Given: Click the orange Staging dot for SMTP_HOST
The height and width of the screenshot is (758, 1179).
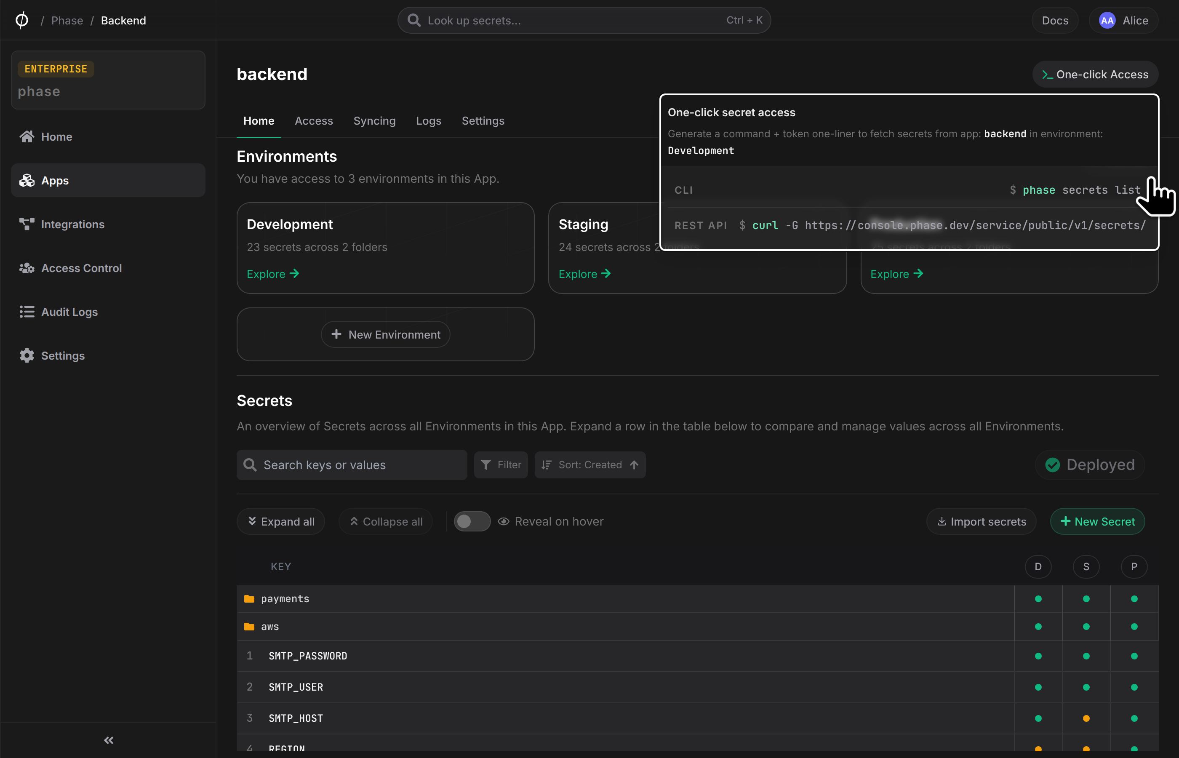Looking at the screenshot, I should point(1086,718).
